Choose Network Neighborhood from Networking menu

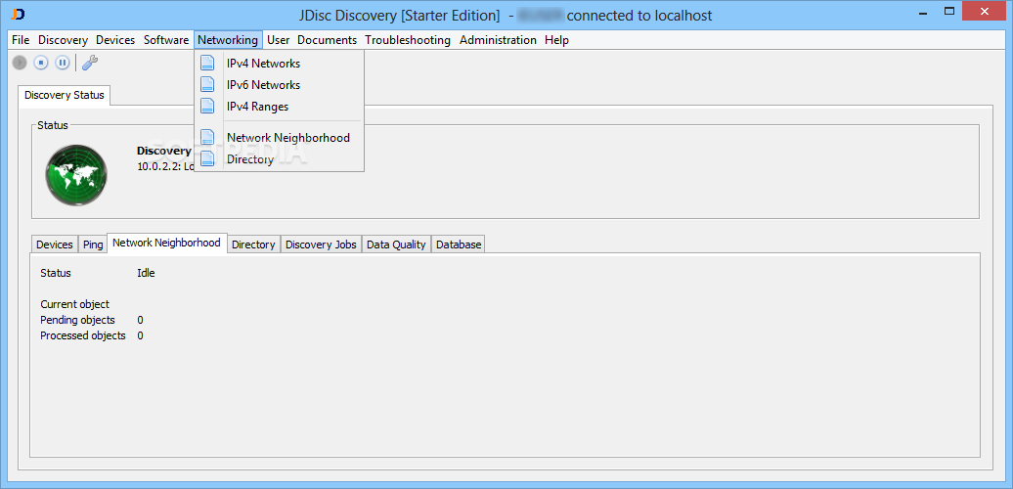[279, 138]
